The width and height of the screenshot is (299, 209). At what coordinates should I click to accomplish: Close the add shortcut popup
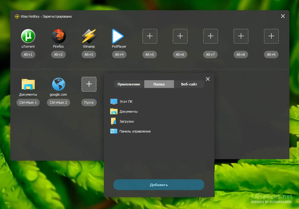(x=208, y=79)
